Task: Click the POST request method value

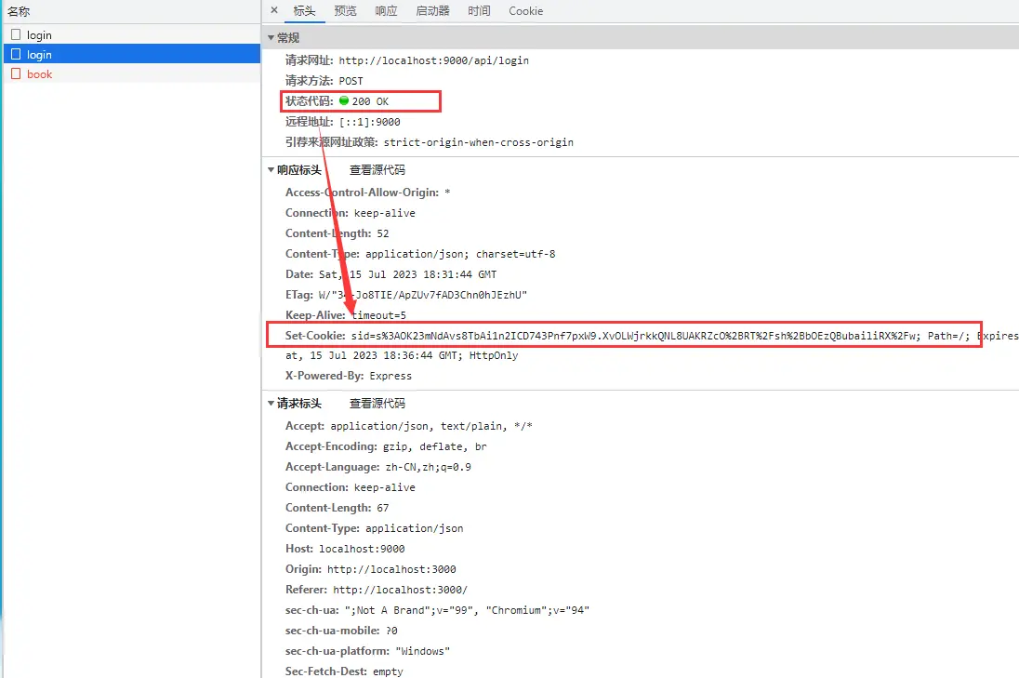Action: (351, 81)
